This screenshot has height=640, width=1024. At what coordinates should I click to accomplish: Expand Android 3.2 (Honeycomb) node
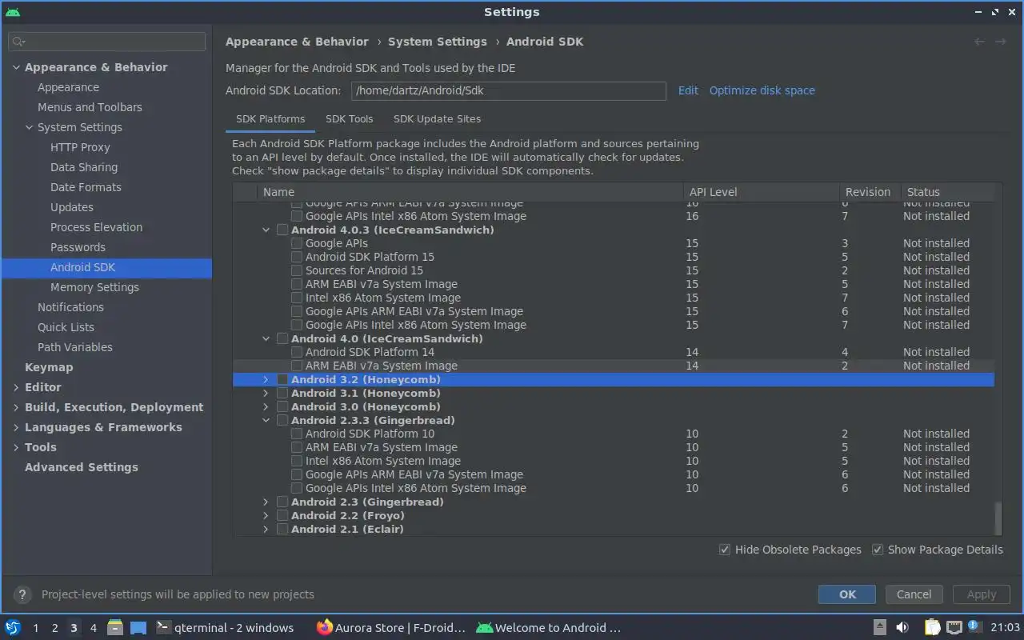coord(266,379)
